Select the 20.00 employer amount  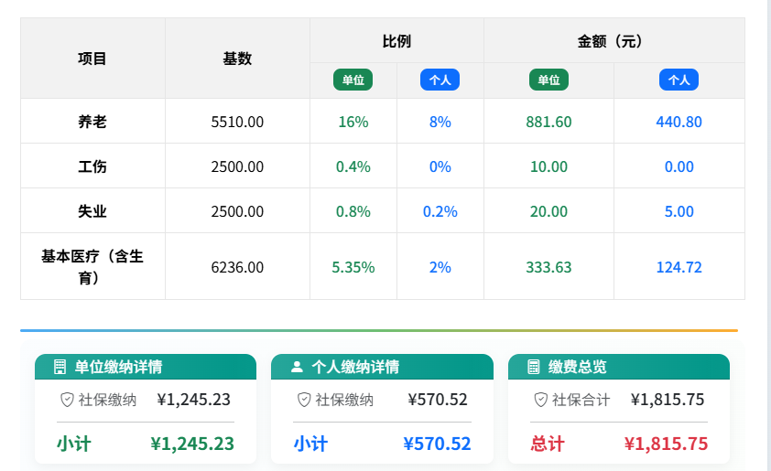tap(548, 211)
